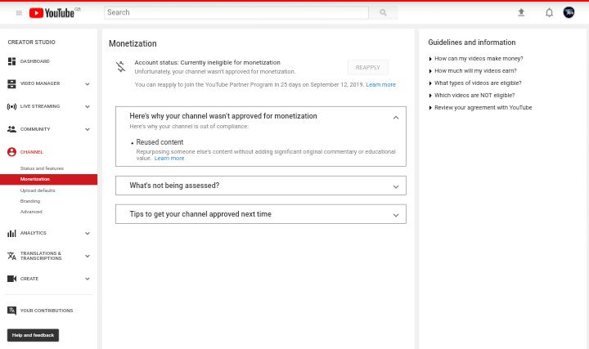The image size is (589, 349).
Task: Click the YouTube logo
Action: tap(52, 13)
